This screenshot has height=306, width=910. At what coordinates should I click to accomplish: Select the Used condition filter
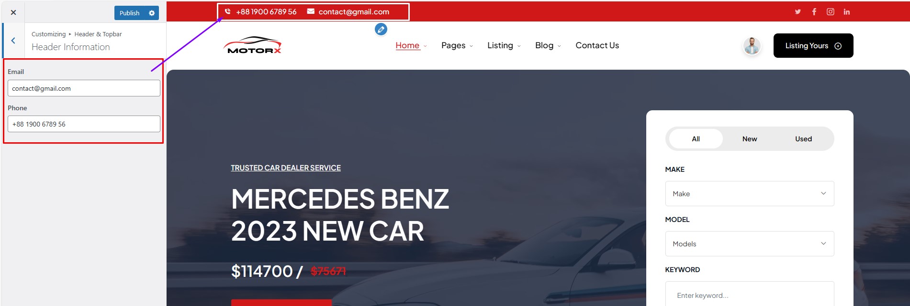click(x=804, y=139)
